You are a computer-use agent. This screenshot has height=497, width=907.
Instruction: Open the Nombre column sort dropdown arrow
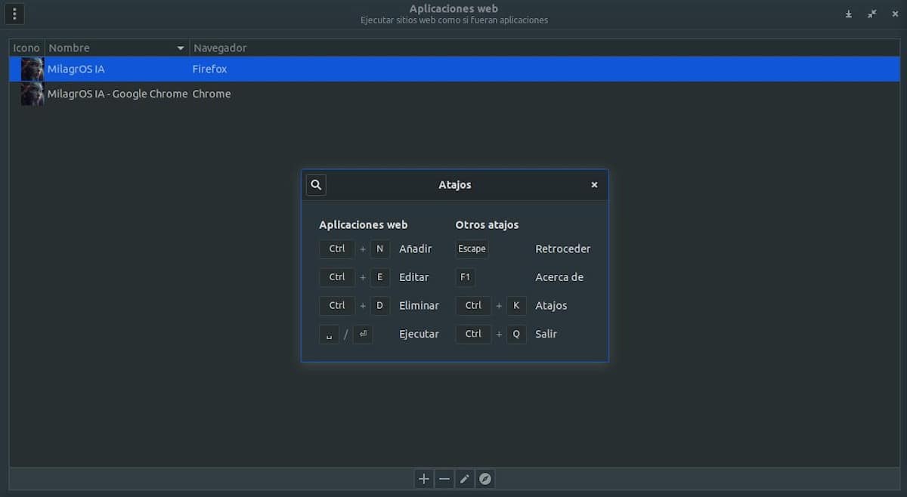(180, 48)
